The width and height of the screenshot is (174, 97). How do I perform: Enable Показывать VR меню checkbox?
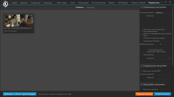coord(142,41)
